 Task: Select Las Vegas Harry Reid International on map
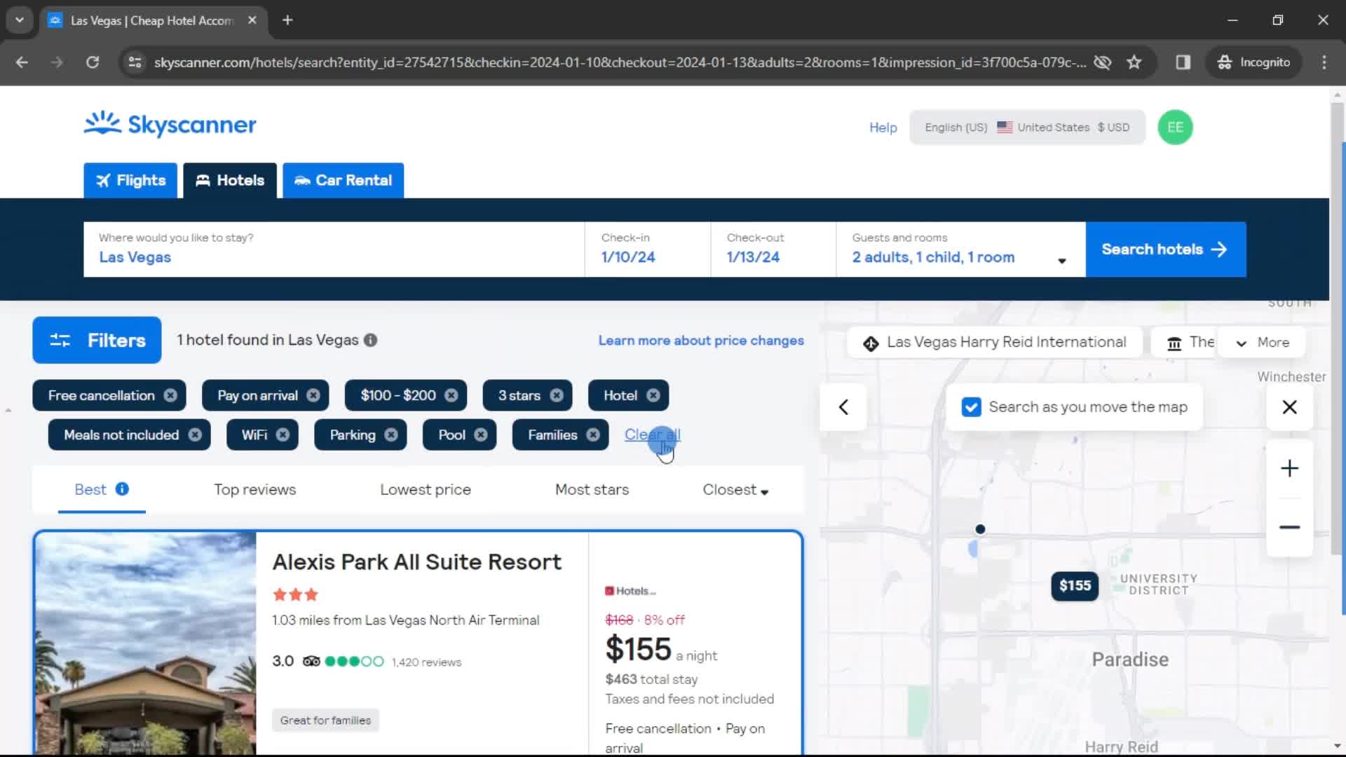[994, 343]
